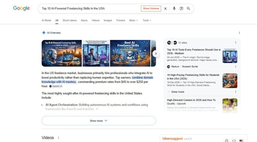Click the Ubersuggest US flag icon

coord(241,140)
